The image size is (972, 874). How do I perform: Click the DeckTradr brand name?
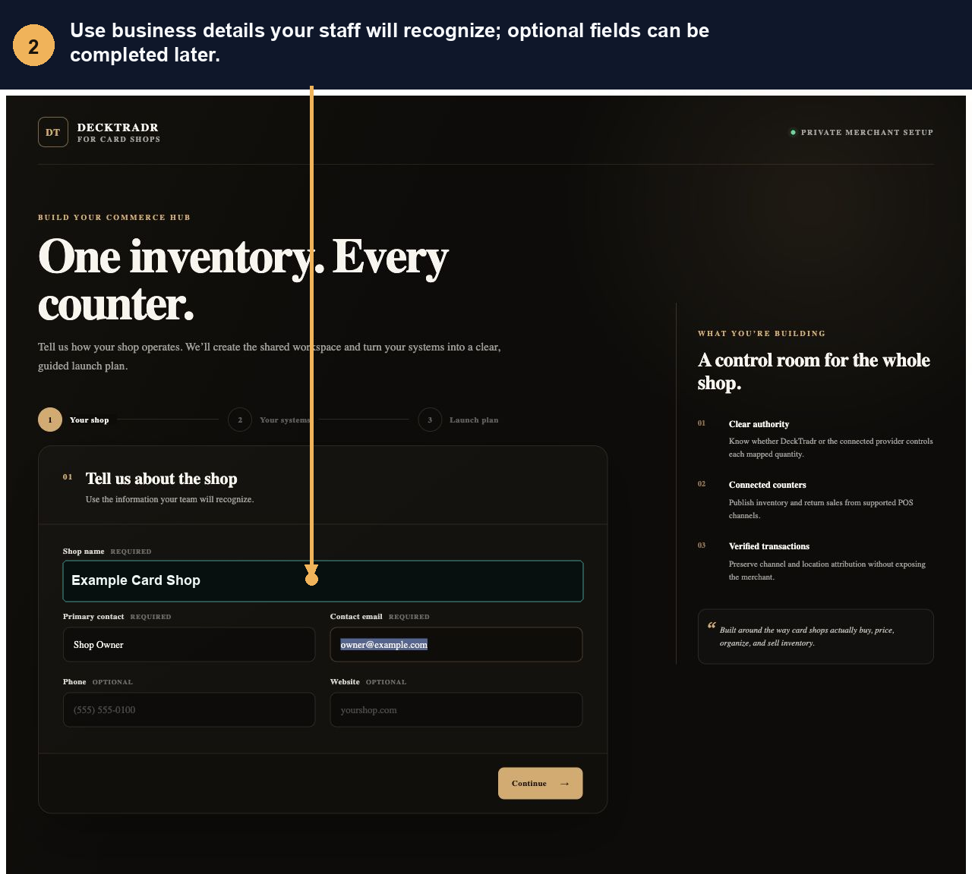[118, 127]
